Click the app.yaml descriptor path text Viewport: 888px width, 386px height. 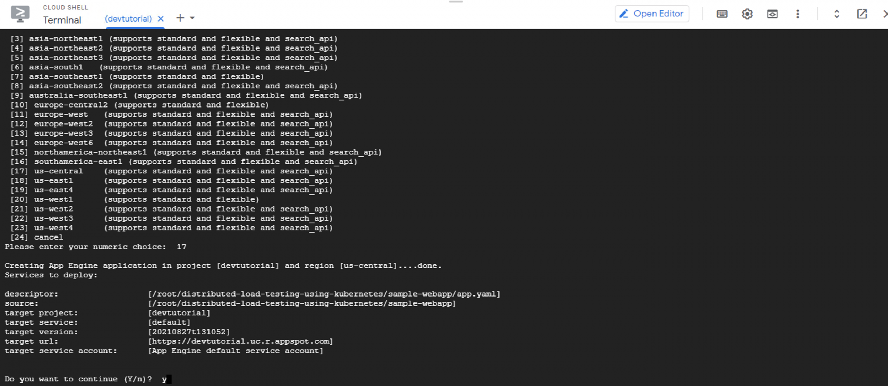pyautogui.click(x=324, y=294)
